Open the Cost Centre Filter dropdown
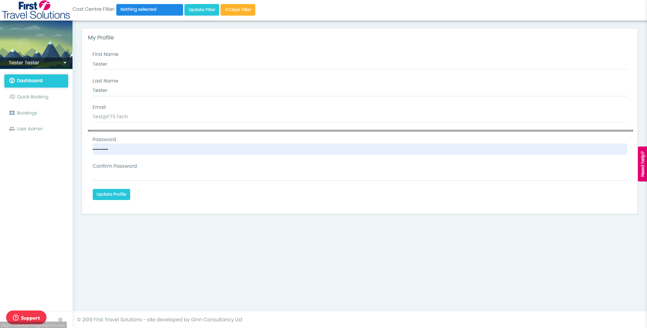The width and height of the screenshot is (647, 328). click(x=150, y=9)
